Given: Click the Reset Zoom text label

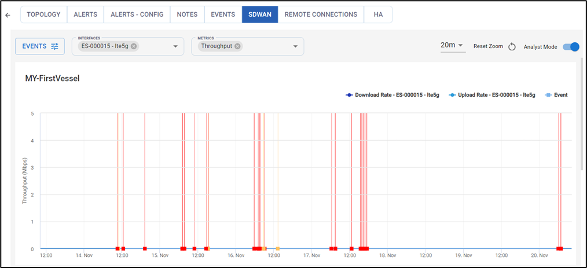Looking at the screenshot, I should coord(488,46).
